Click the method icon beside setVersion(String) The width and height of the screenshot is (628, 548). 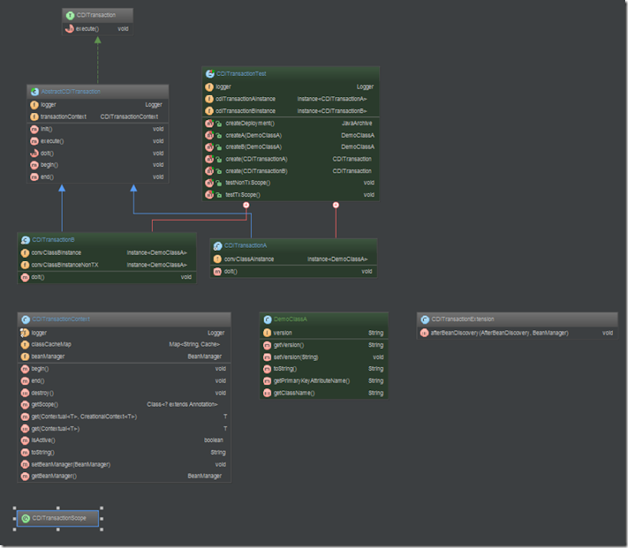(267, 357)
